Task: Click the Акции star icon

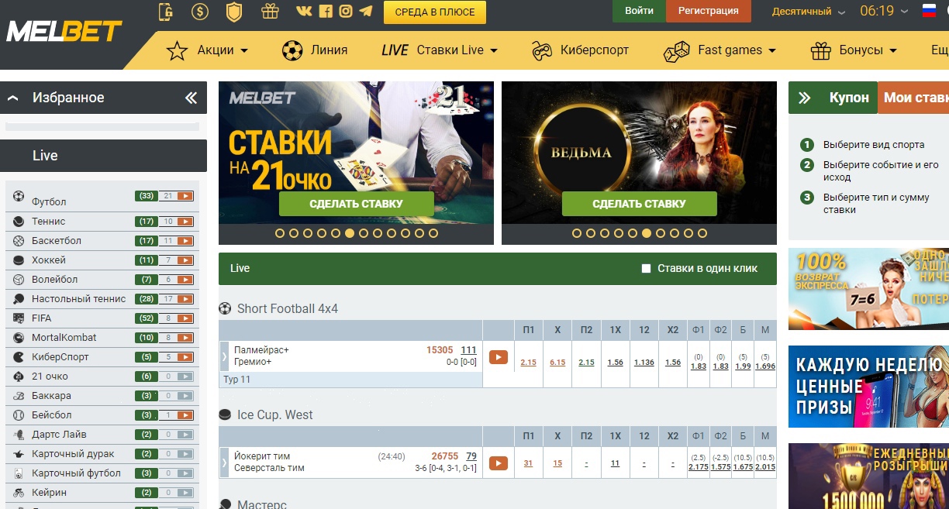Action: click(178, 50)
